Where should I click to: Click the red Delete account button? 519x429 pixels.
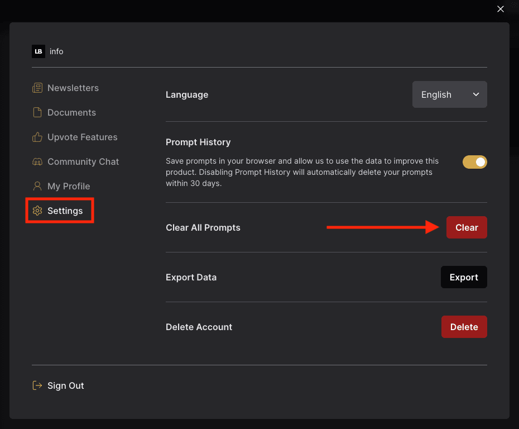coord(464,327)
